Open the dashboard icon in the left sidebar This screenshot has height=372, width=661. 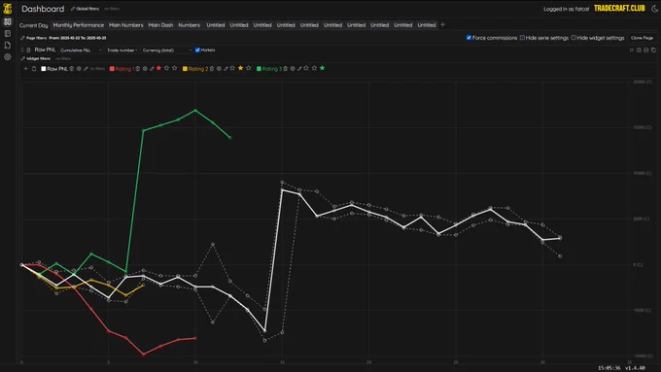(x=8, y=21)
